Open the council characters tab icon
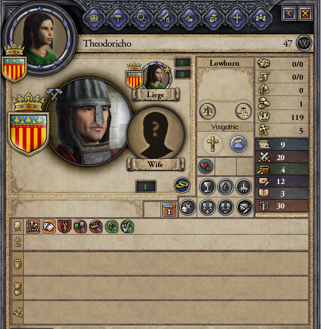This screenshot has width=321, height=329. click(261, 18)
